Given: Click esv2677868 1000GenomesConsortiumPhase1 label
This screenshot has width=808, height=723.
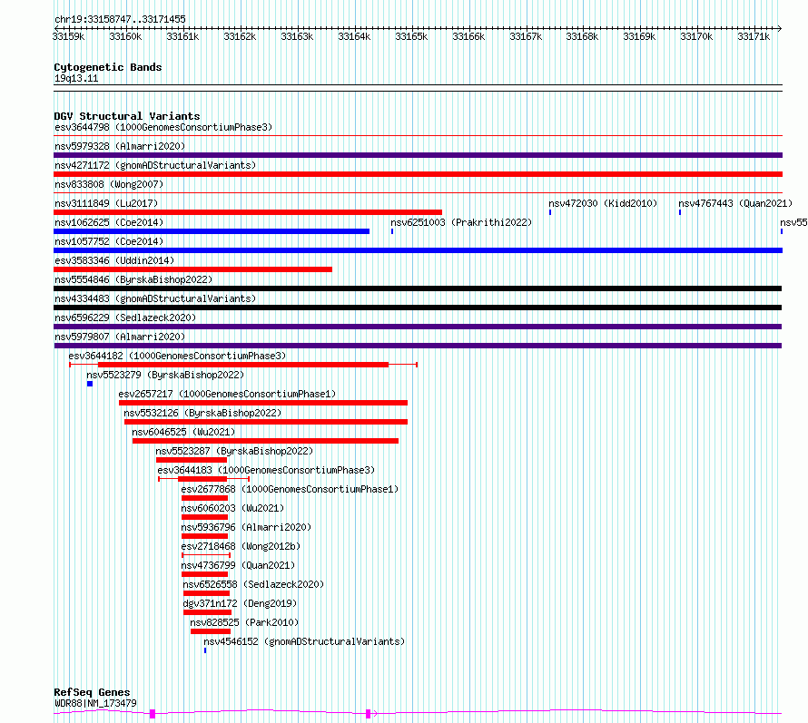Looking at the screenshot, I should 291,489.
